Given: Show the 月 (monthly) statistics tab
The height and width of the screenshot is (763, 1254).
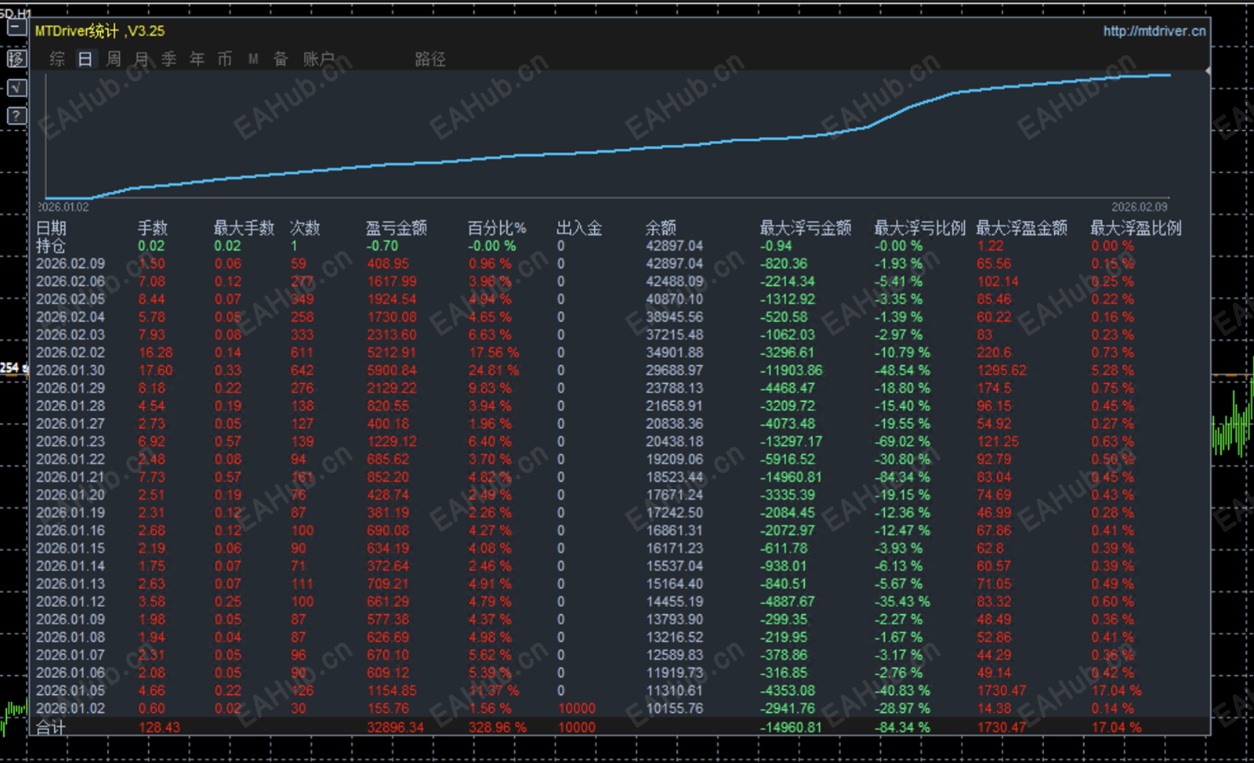Looking at the screenshot, I should click(142, 59).
